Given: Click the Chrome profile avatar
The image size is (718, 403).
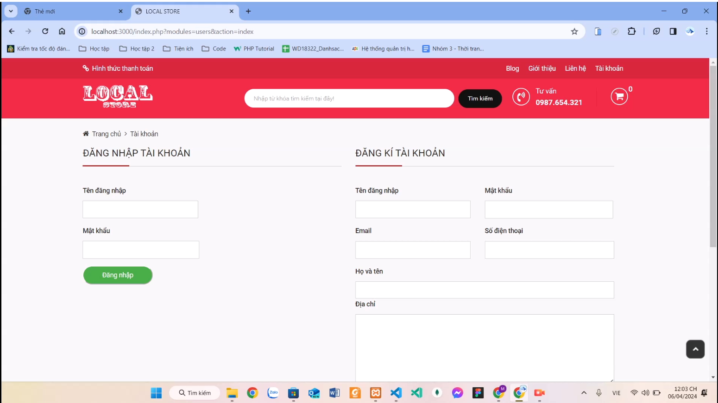Looking at the screenshot, I should 690,31.
